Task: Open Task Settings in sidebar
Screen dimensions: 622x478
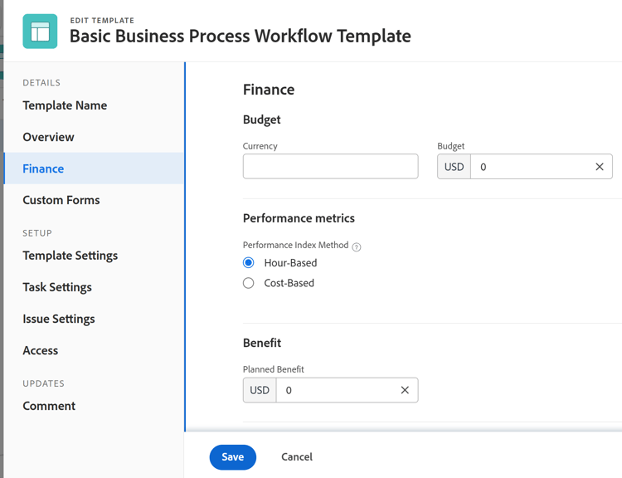Action: [57, 287]
